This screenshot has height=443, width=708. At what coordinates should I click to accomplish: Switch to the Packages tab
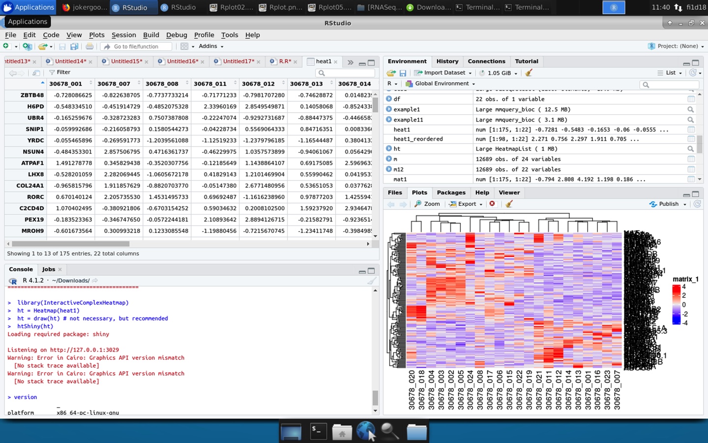(x=451, y=192)
